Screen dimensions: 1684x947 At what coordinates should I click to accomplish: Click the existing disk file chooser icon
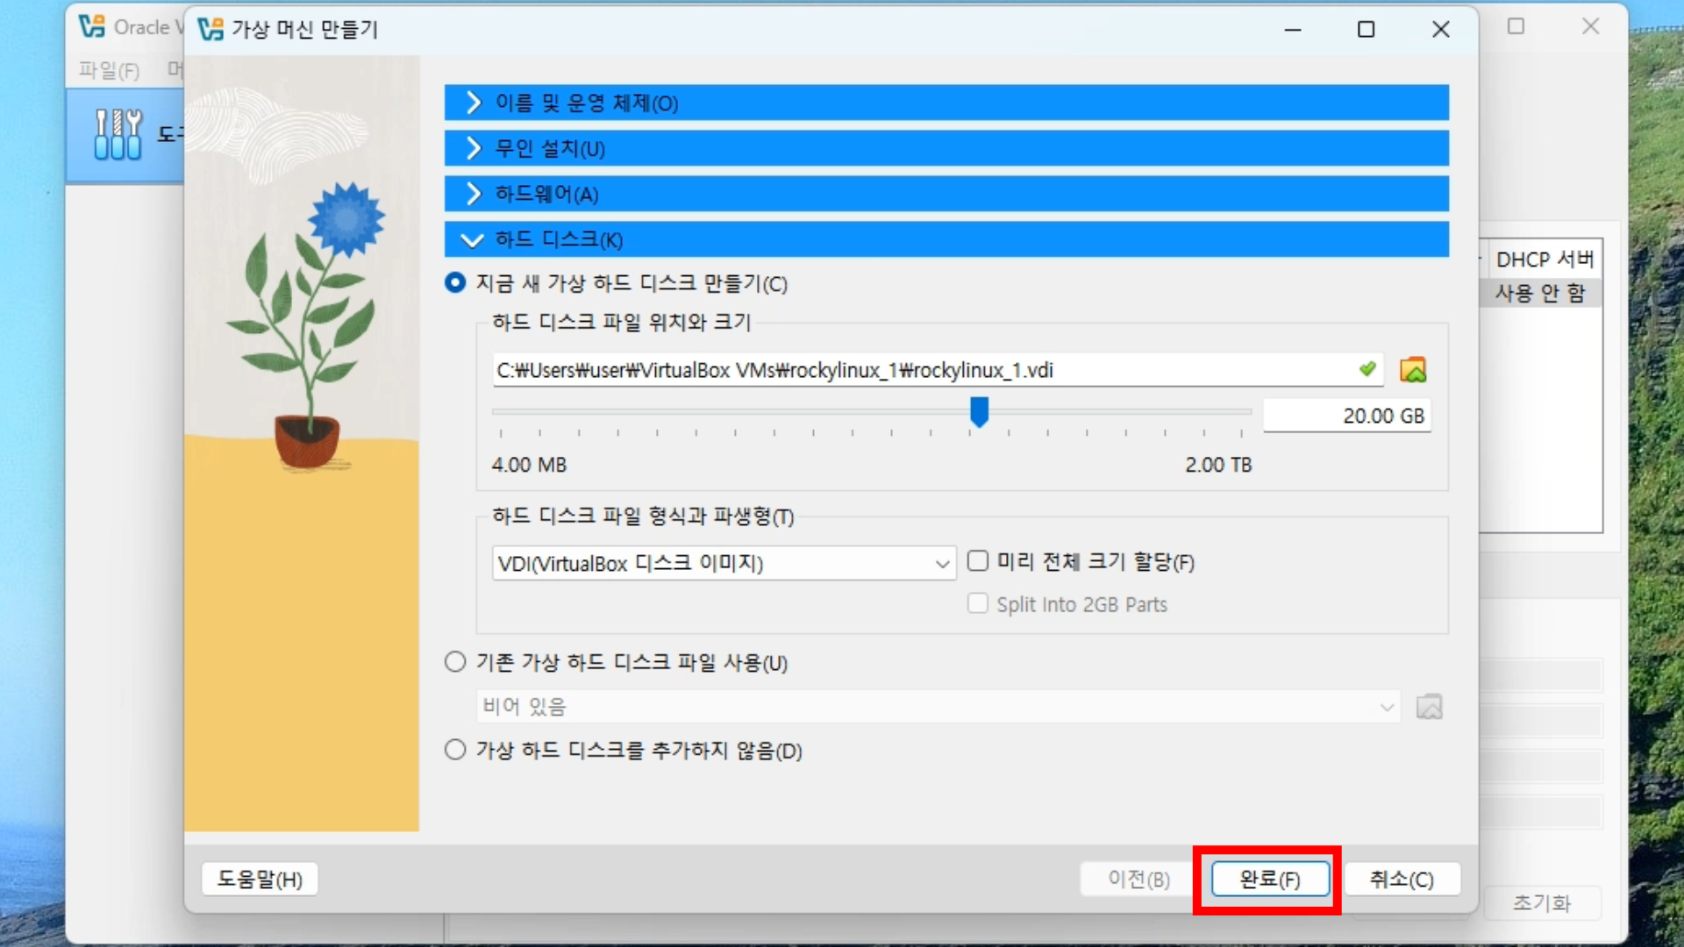[1429, 707]
